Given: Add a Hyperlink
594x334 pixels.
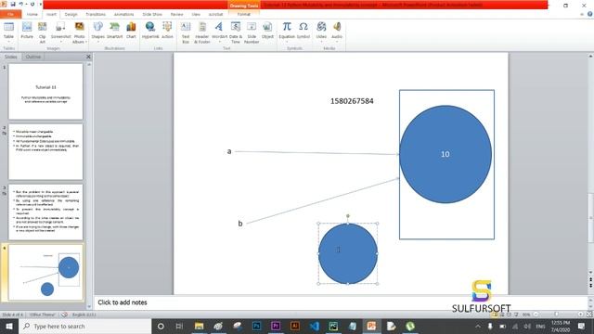Looking at the screenshot, I should pos(150,31).
